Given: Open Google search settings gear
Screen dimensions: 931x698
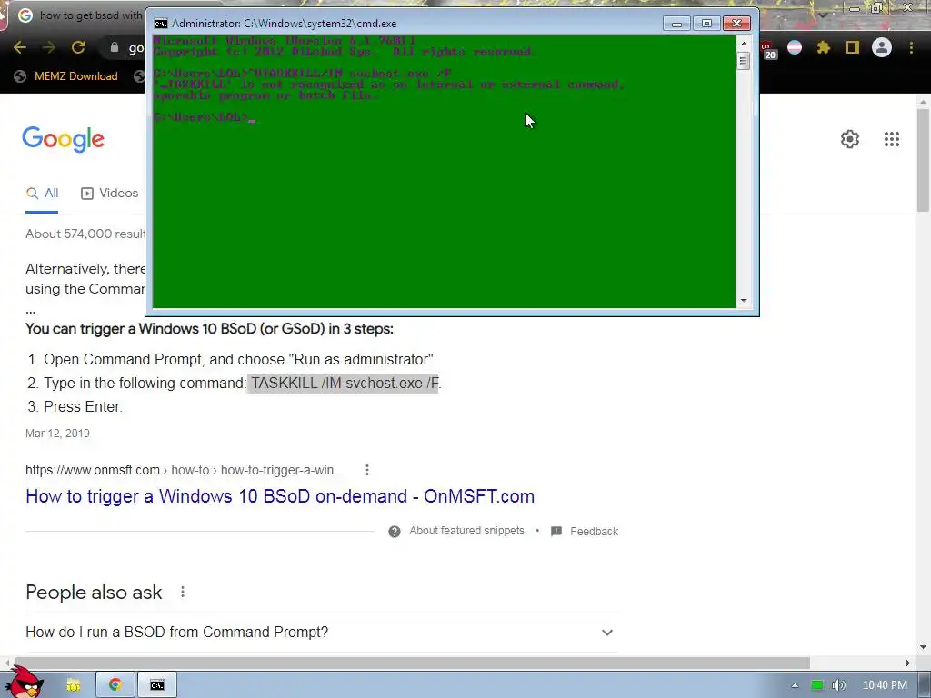Looking at the screenshot, I should [850, 139].
